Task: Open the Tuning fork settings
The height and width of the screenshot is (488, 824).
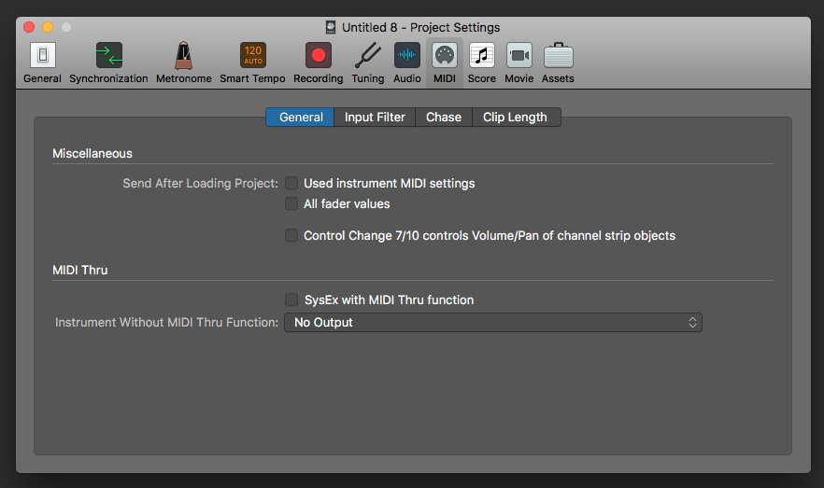Action: [x=367, y=57]
